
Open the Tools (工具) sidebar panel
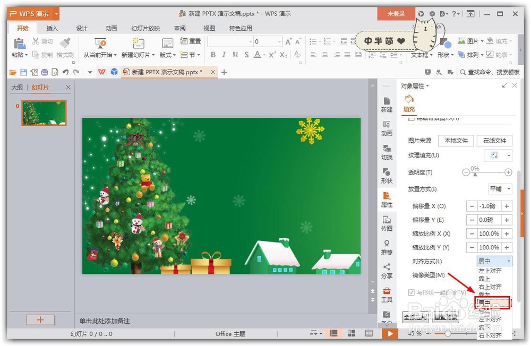[x=387, y=295]
